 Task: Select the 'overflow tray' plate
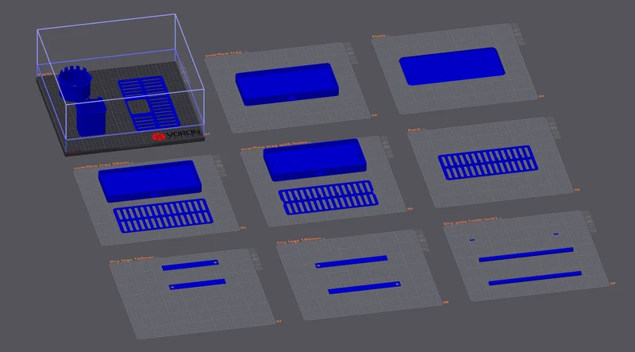click(x=287, y=87)
